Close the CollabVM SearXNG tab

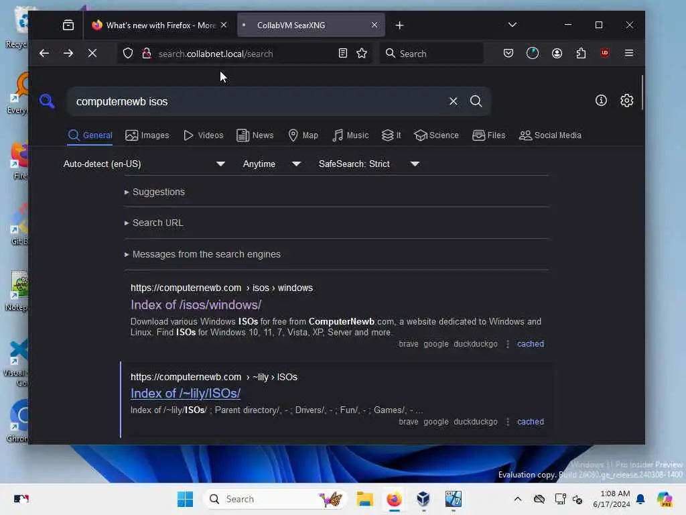374,25
